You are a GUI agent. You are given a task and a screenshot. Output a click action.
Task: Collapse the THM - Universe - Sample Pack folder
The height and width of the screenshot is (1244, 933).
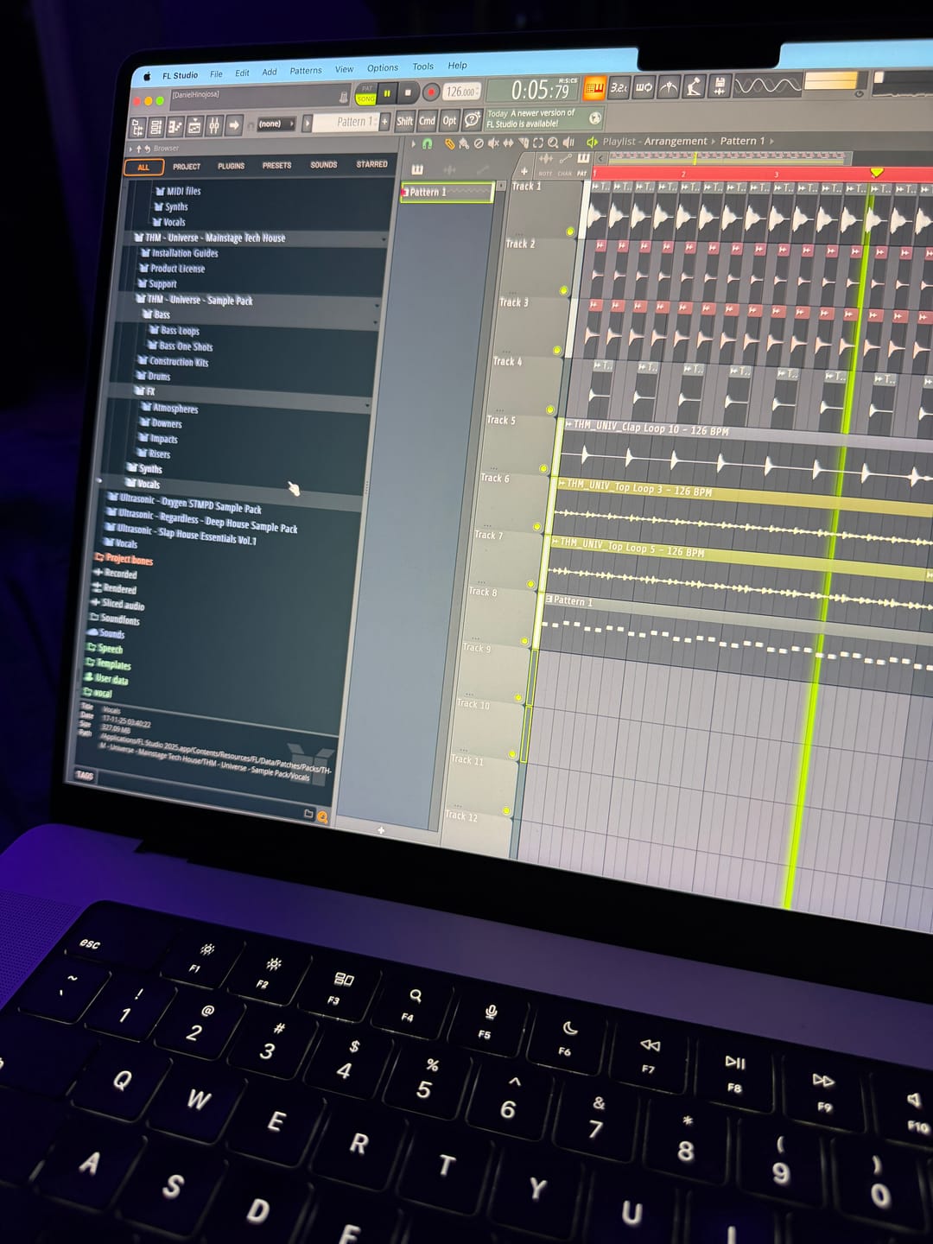pos(199,300)
